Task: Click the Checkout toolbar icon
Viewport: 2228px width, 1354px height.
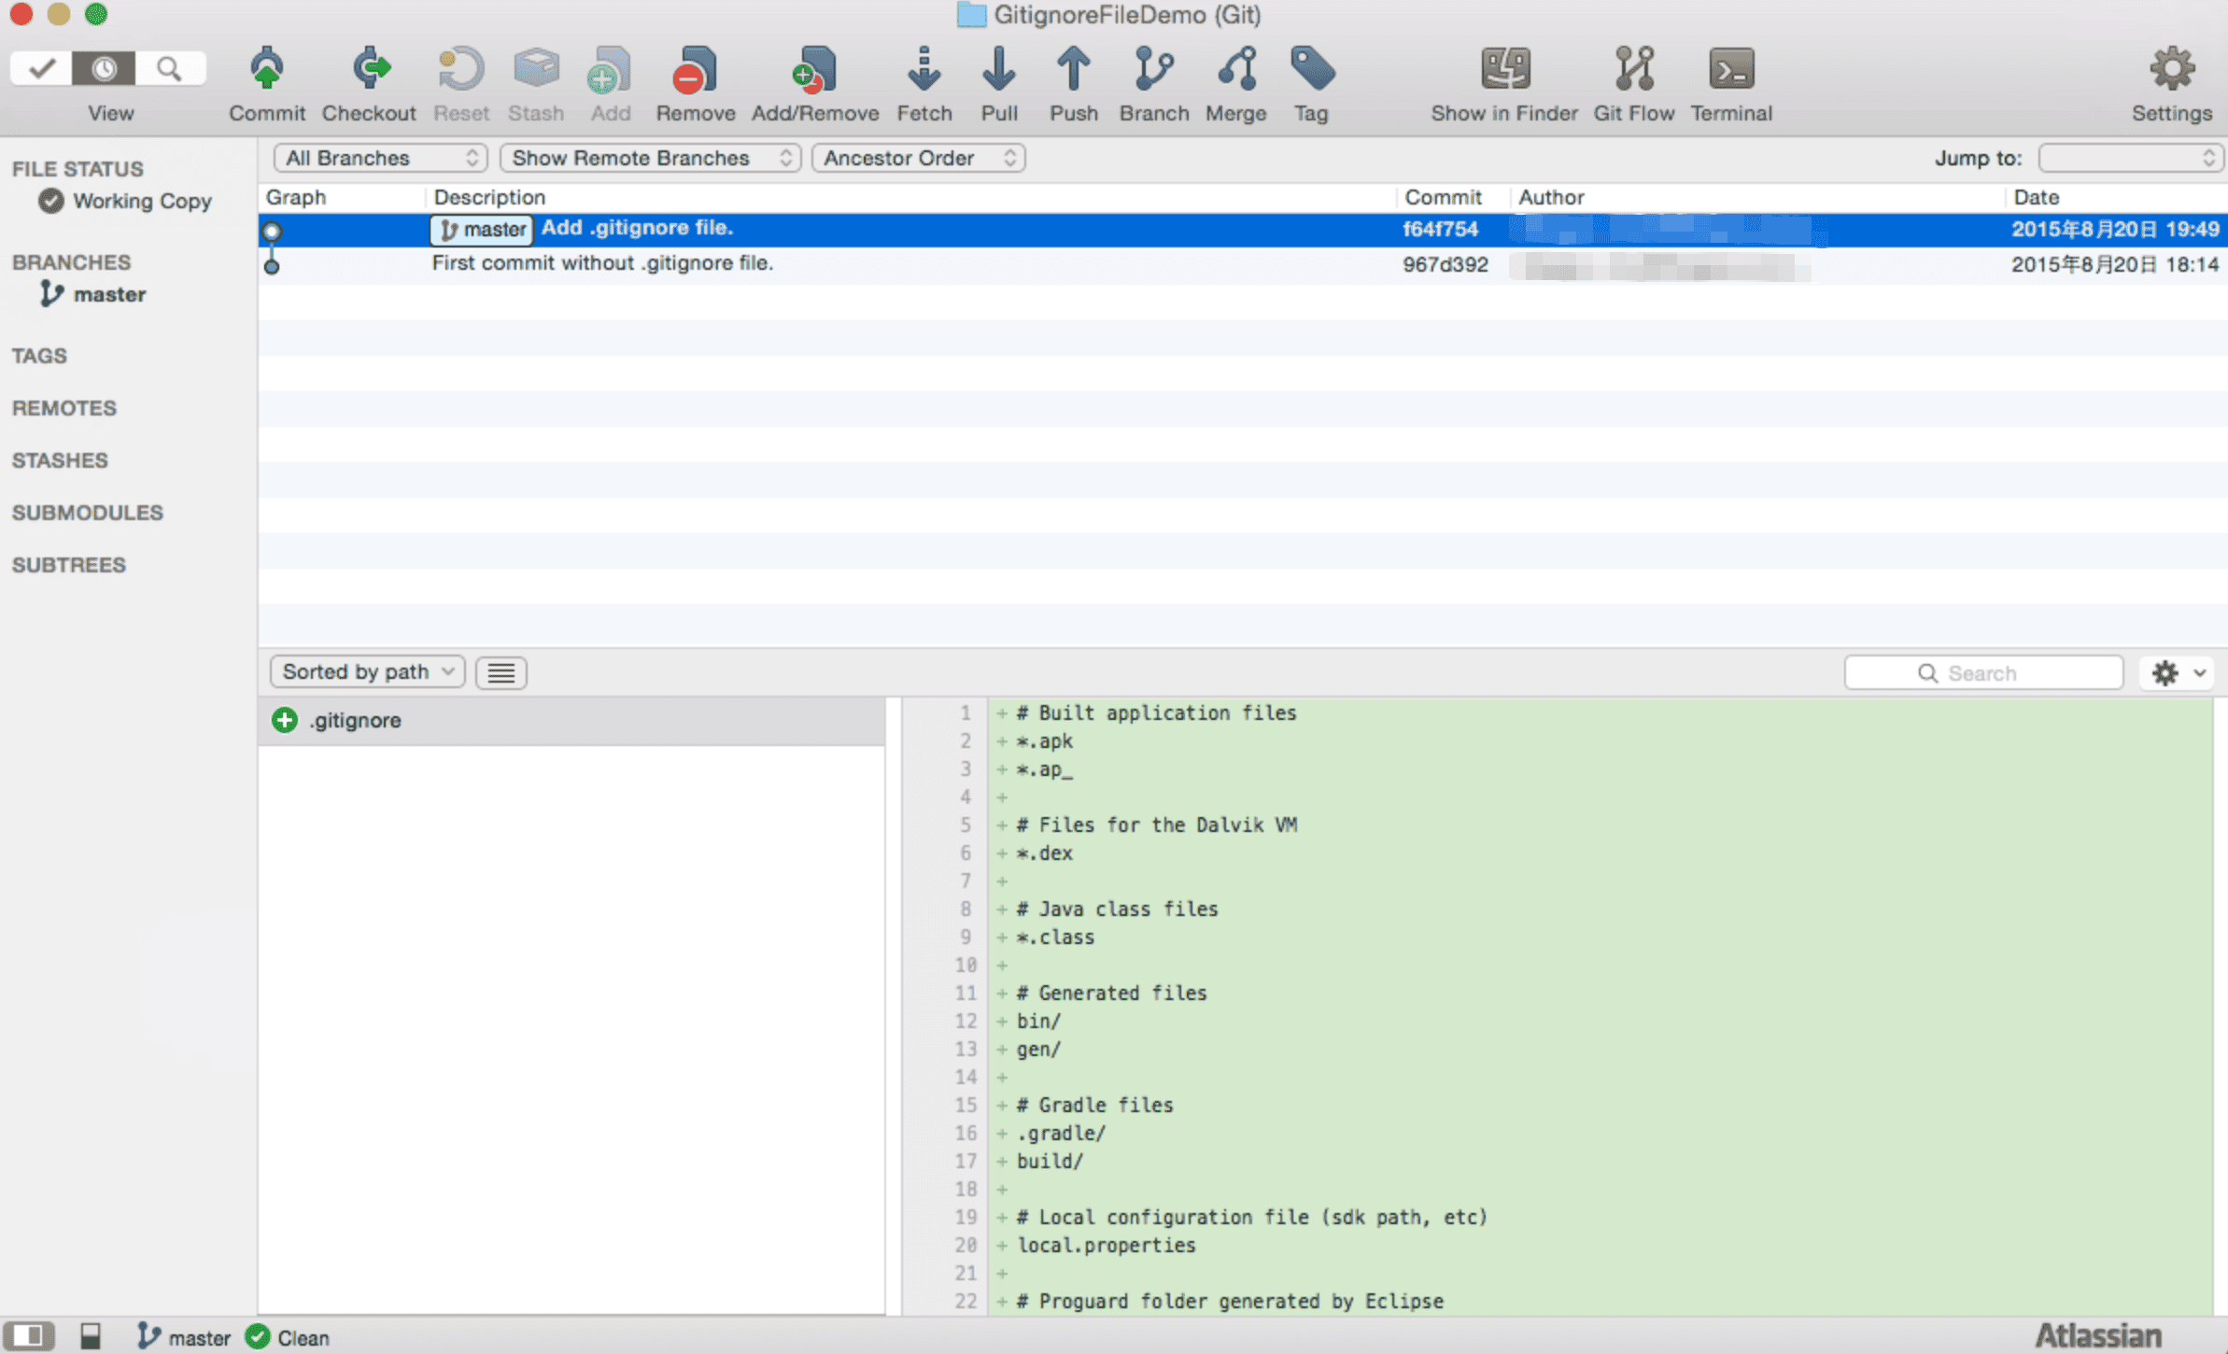Action: coord(370,69)
